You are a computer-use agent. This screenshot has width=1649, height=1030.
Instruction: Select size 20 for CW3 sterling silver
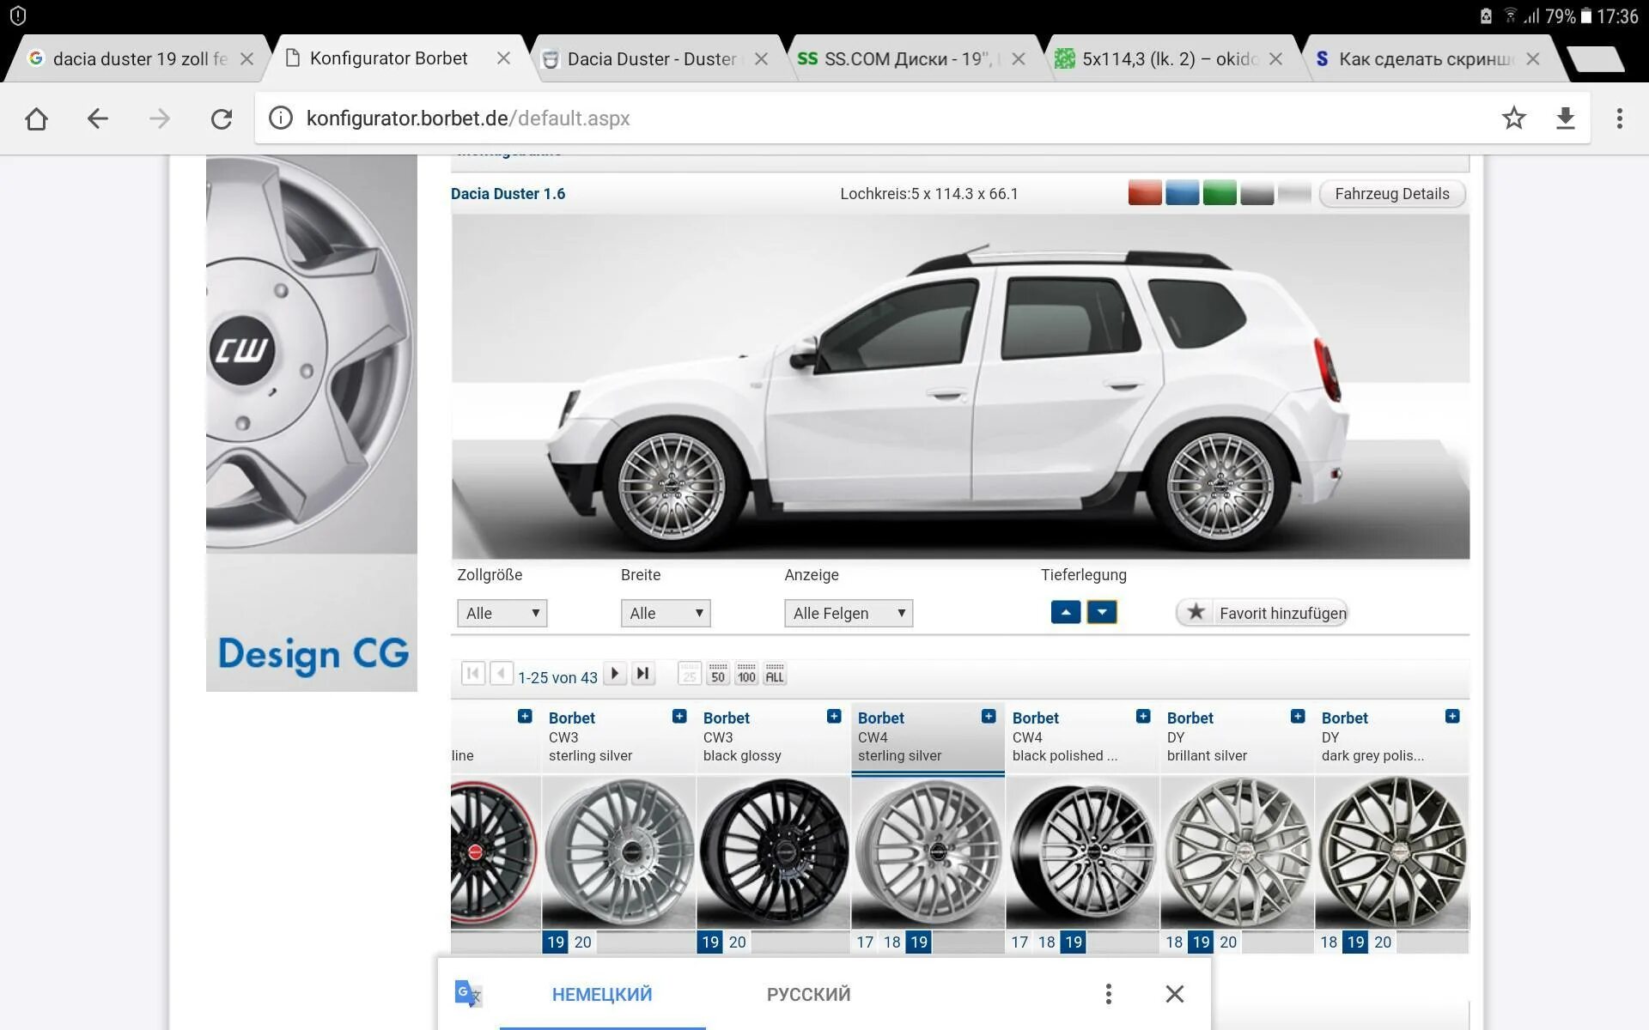point(582,942)
